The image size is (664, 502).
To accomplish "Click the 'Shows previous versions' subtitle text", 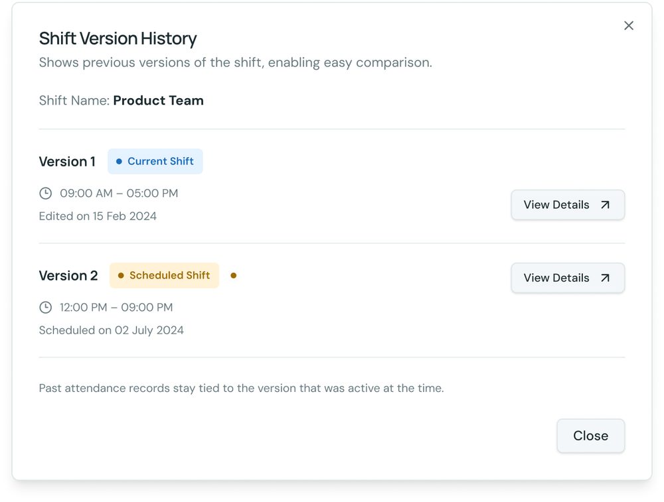I will pos(236,62).
